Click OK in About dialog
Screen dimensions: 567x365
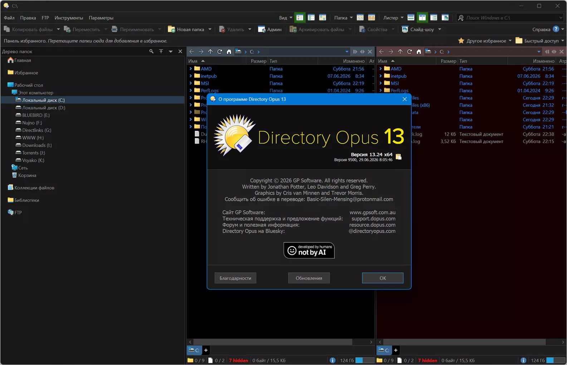tap(383, 278)
